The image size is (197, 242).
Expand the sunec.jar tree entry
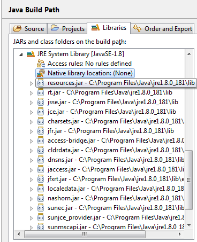[x=31, y=208]
